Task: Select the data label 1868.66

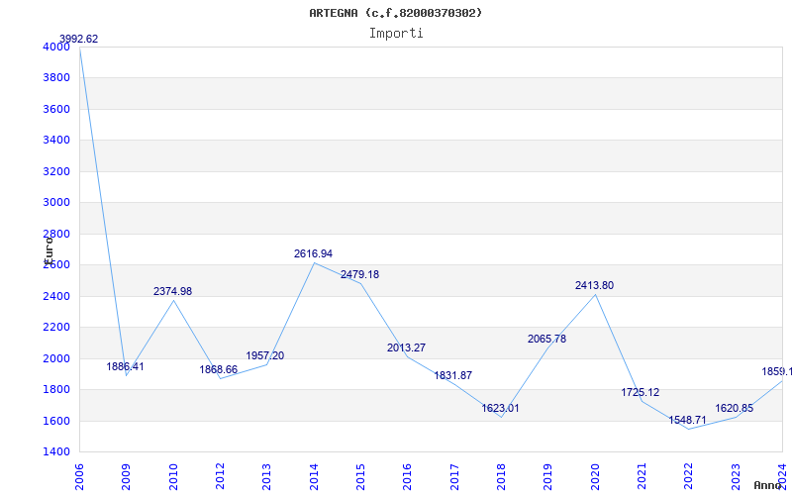Action: click(218, 369)
